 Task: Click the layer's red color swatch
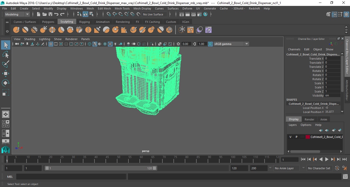(308, 137)
